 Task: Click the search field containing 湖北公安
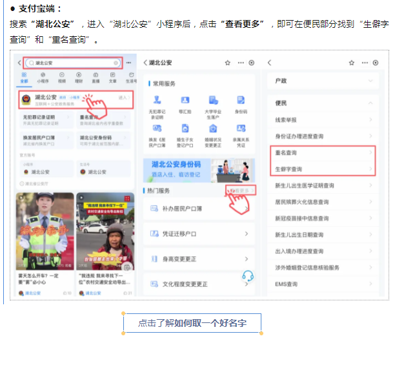(73, 63)
